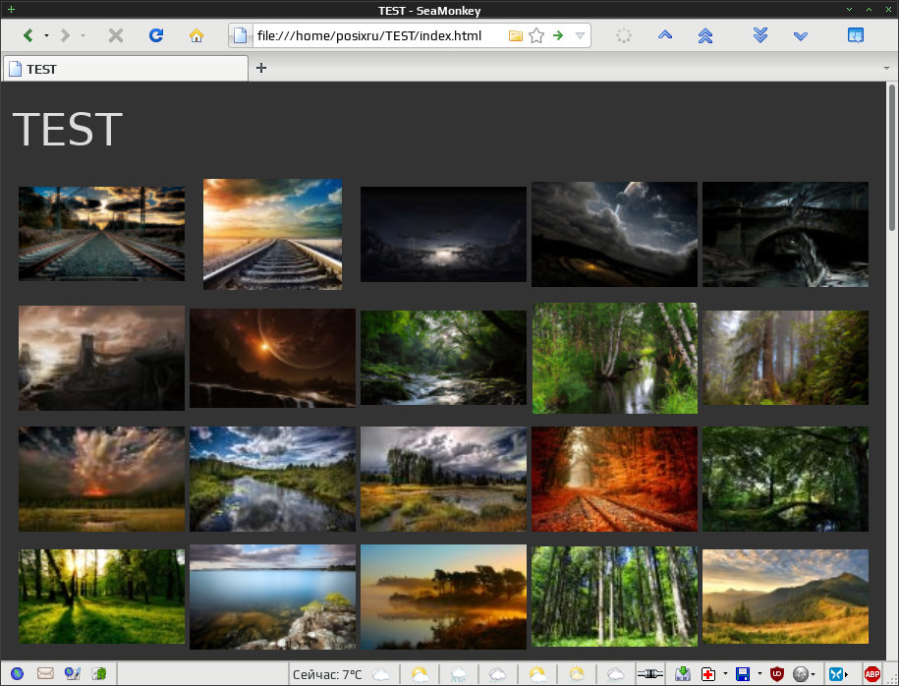The width and height of the screenshot is (899, 686).
Task: Open the Composer icon in status bar
Action: (x=73, y=673)
